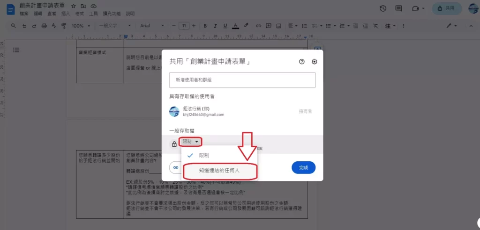
Task: Open the highlight color pen
Action: click(246, 26)
